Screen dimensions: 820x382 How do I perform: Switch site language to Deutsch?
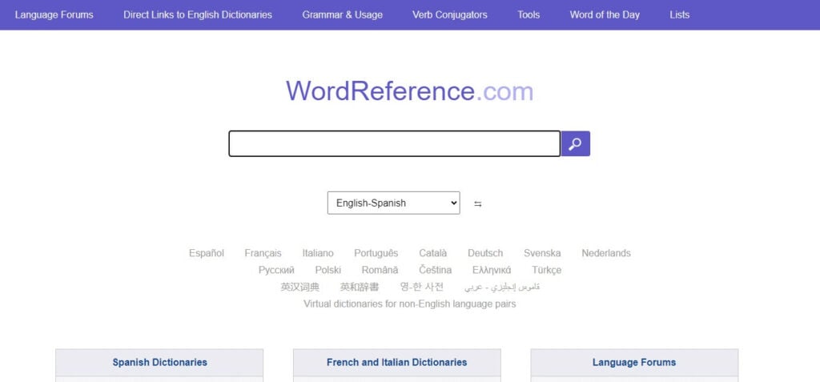485,253
